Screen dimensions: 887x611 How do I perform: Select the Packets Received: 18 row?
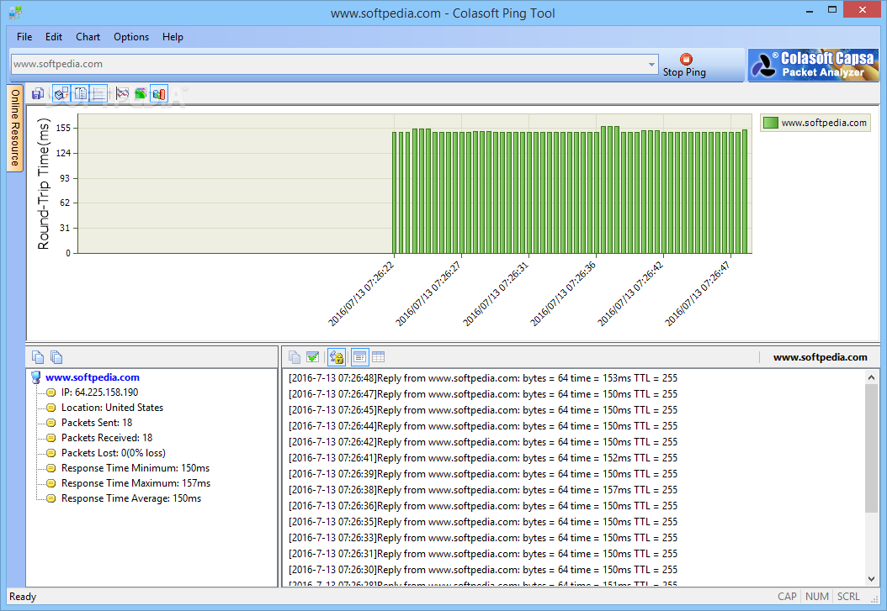point(107,438)
